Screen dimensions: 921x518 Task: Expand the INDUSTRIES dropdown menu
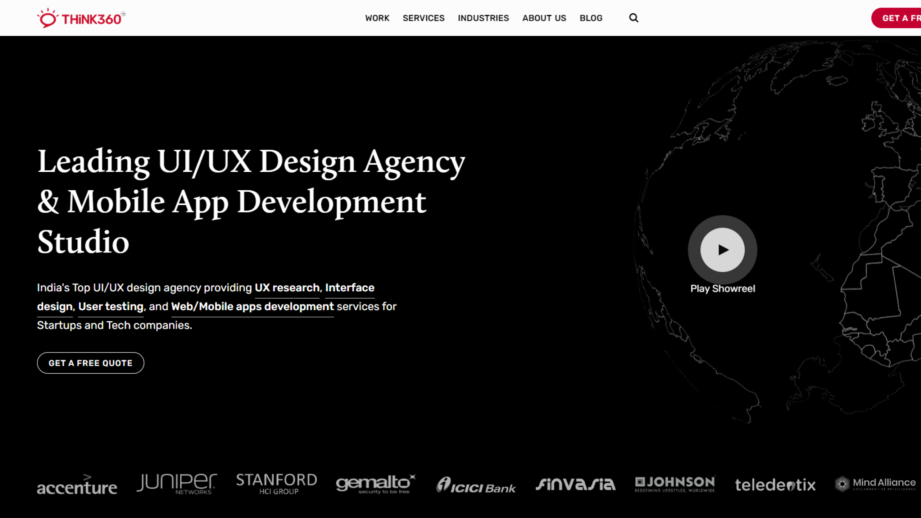(483, 18)
